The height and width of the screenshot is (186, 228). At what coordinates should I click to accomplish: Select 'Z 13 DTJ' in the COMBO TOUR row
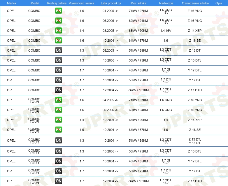click(195, 151)
